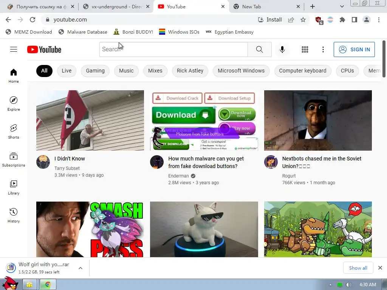The height and width of the screenshot is (290, 387).
Task: Select the Computer keyboard filter chip
Action: click(303, 71)
